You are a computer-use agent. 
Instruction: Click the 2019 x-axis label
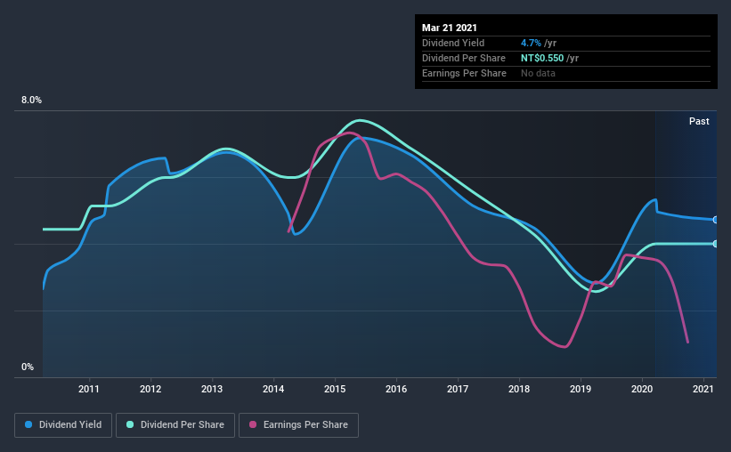point(581,389)
